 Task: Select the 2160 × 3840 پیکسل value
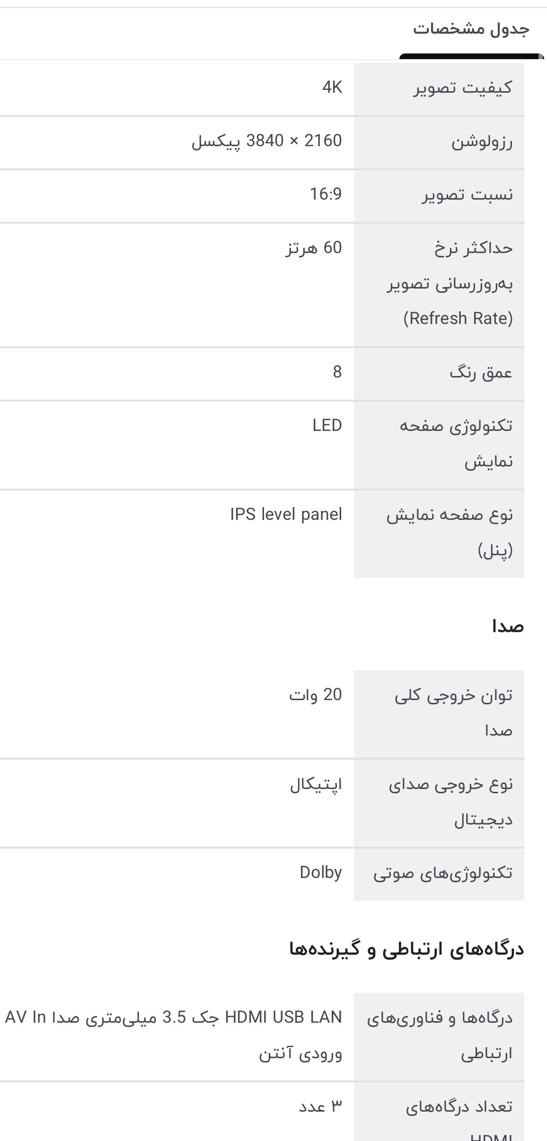pyautogui.click(x=266, y=141)
